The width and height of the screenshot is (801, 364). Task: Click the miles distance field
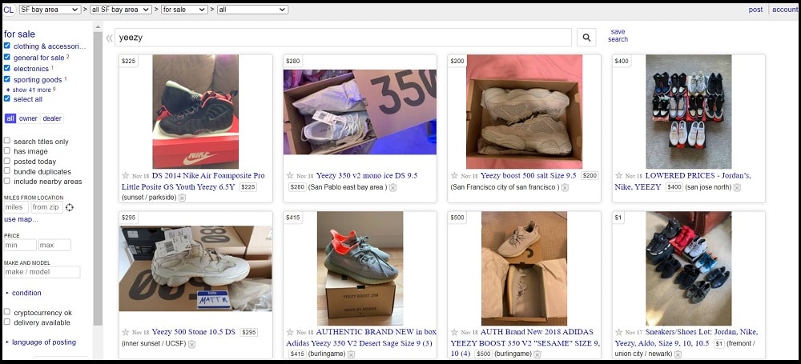click(x=16, y=207)
